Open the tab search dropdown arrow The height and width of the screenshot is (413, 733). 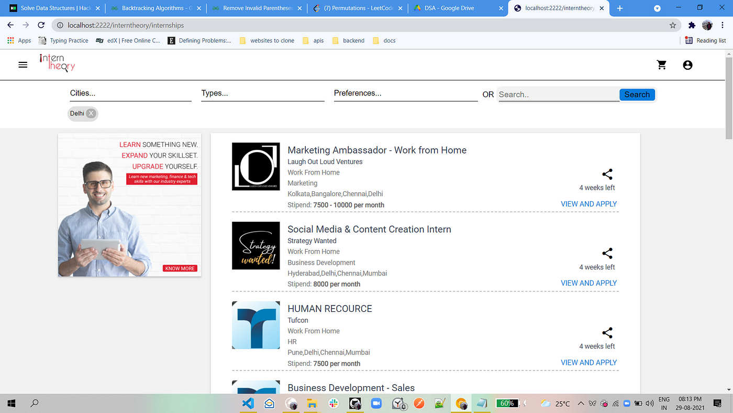pyautogui.click(x=657, y=8)
